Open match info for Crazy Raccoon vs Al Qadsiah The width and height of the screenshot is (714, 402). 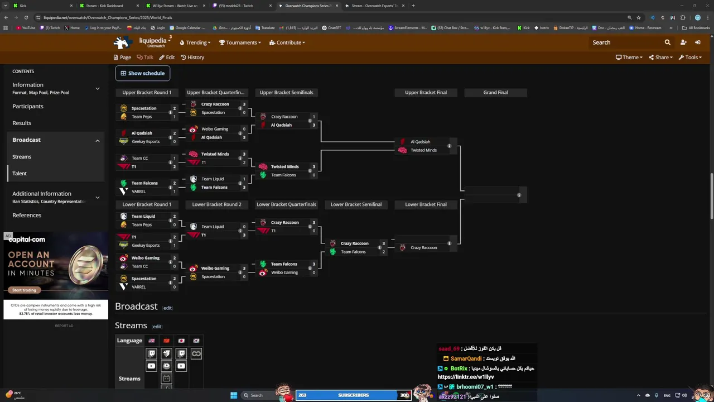[310, 121]
